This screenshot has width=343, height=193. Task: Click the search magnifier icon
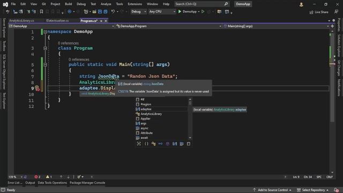[226, 4]
